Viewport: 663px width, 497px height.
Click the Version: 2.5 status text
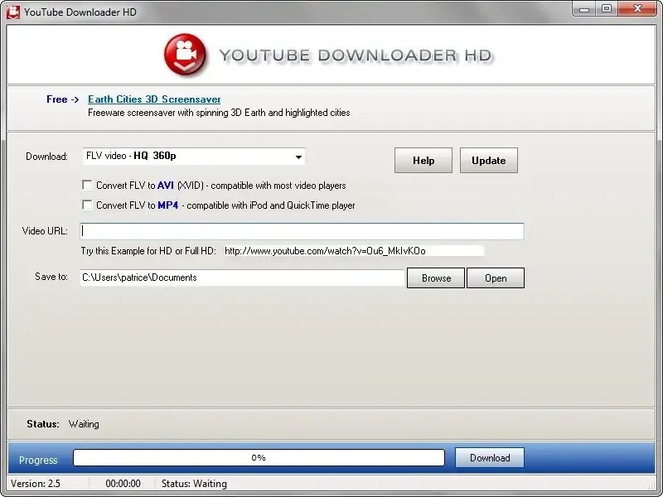[36, 484]
